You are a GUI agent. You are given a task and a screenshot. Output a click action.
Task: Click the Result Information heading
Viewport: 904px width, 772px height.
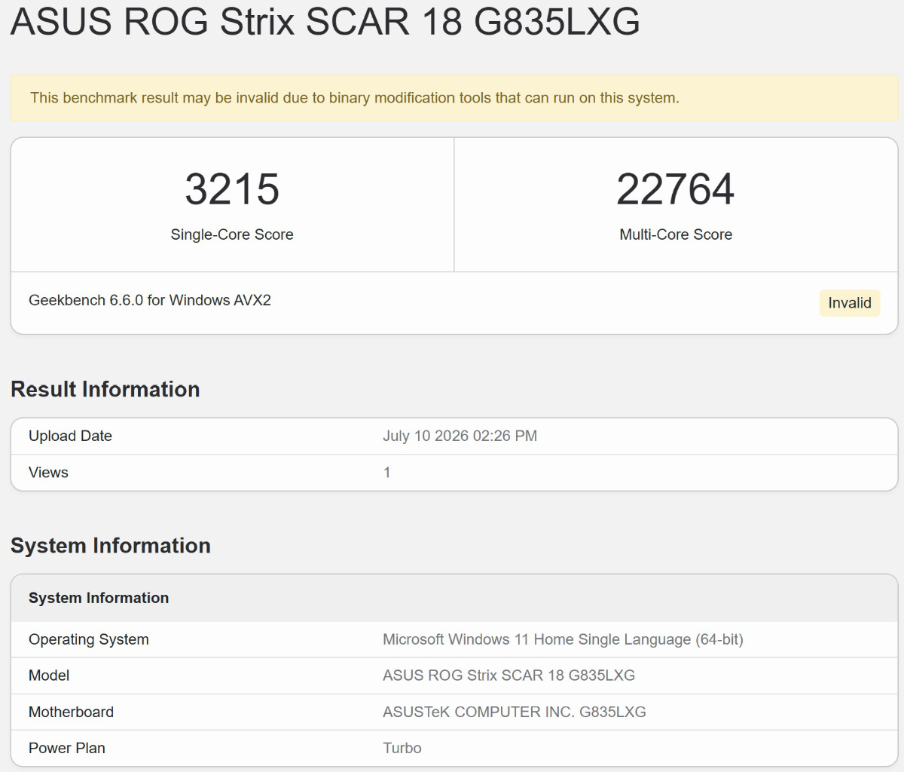coord(105,389)
